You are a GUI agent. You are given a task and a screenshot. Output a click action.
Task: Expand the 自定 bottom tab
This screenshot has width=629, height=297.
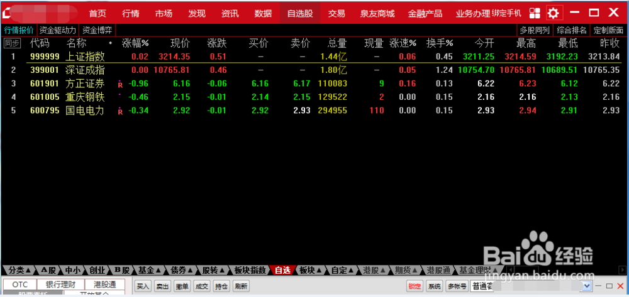[x=342, y=270]
